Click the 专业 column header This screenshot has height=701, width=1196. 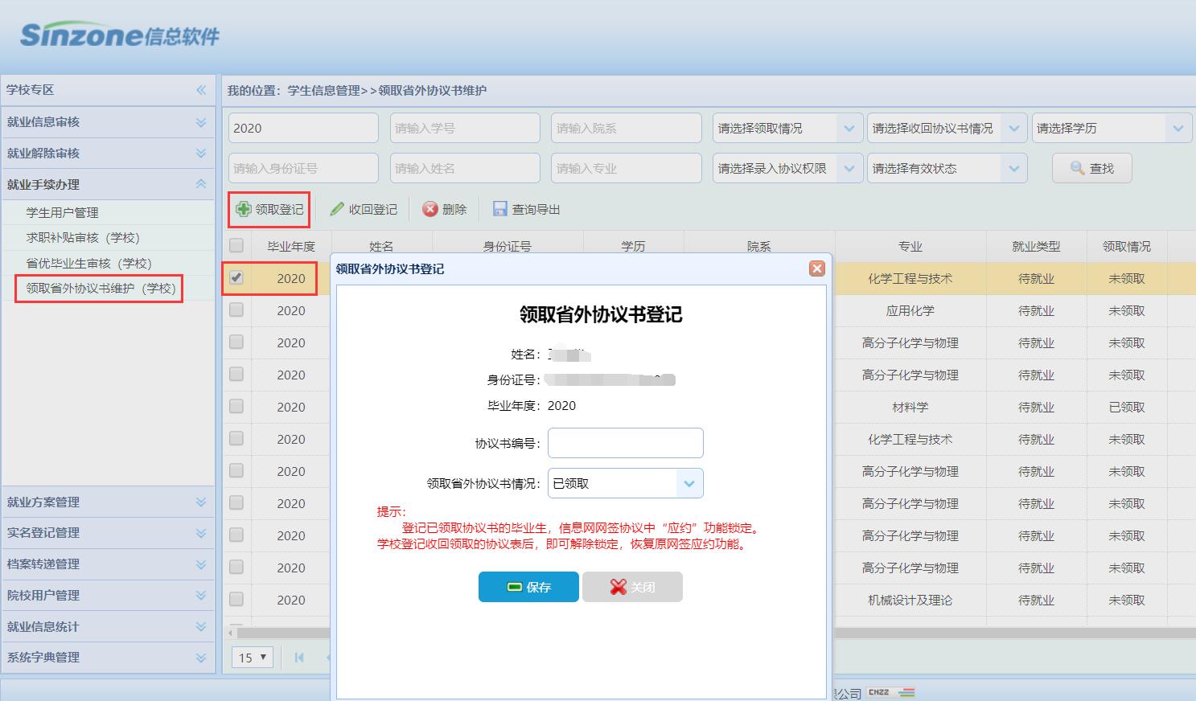[x=910, y=246]
